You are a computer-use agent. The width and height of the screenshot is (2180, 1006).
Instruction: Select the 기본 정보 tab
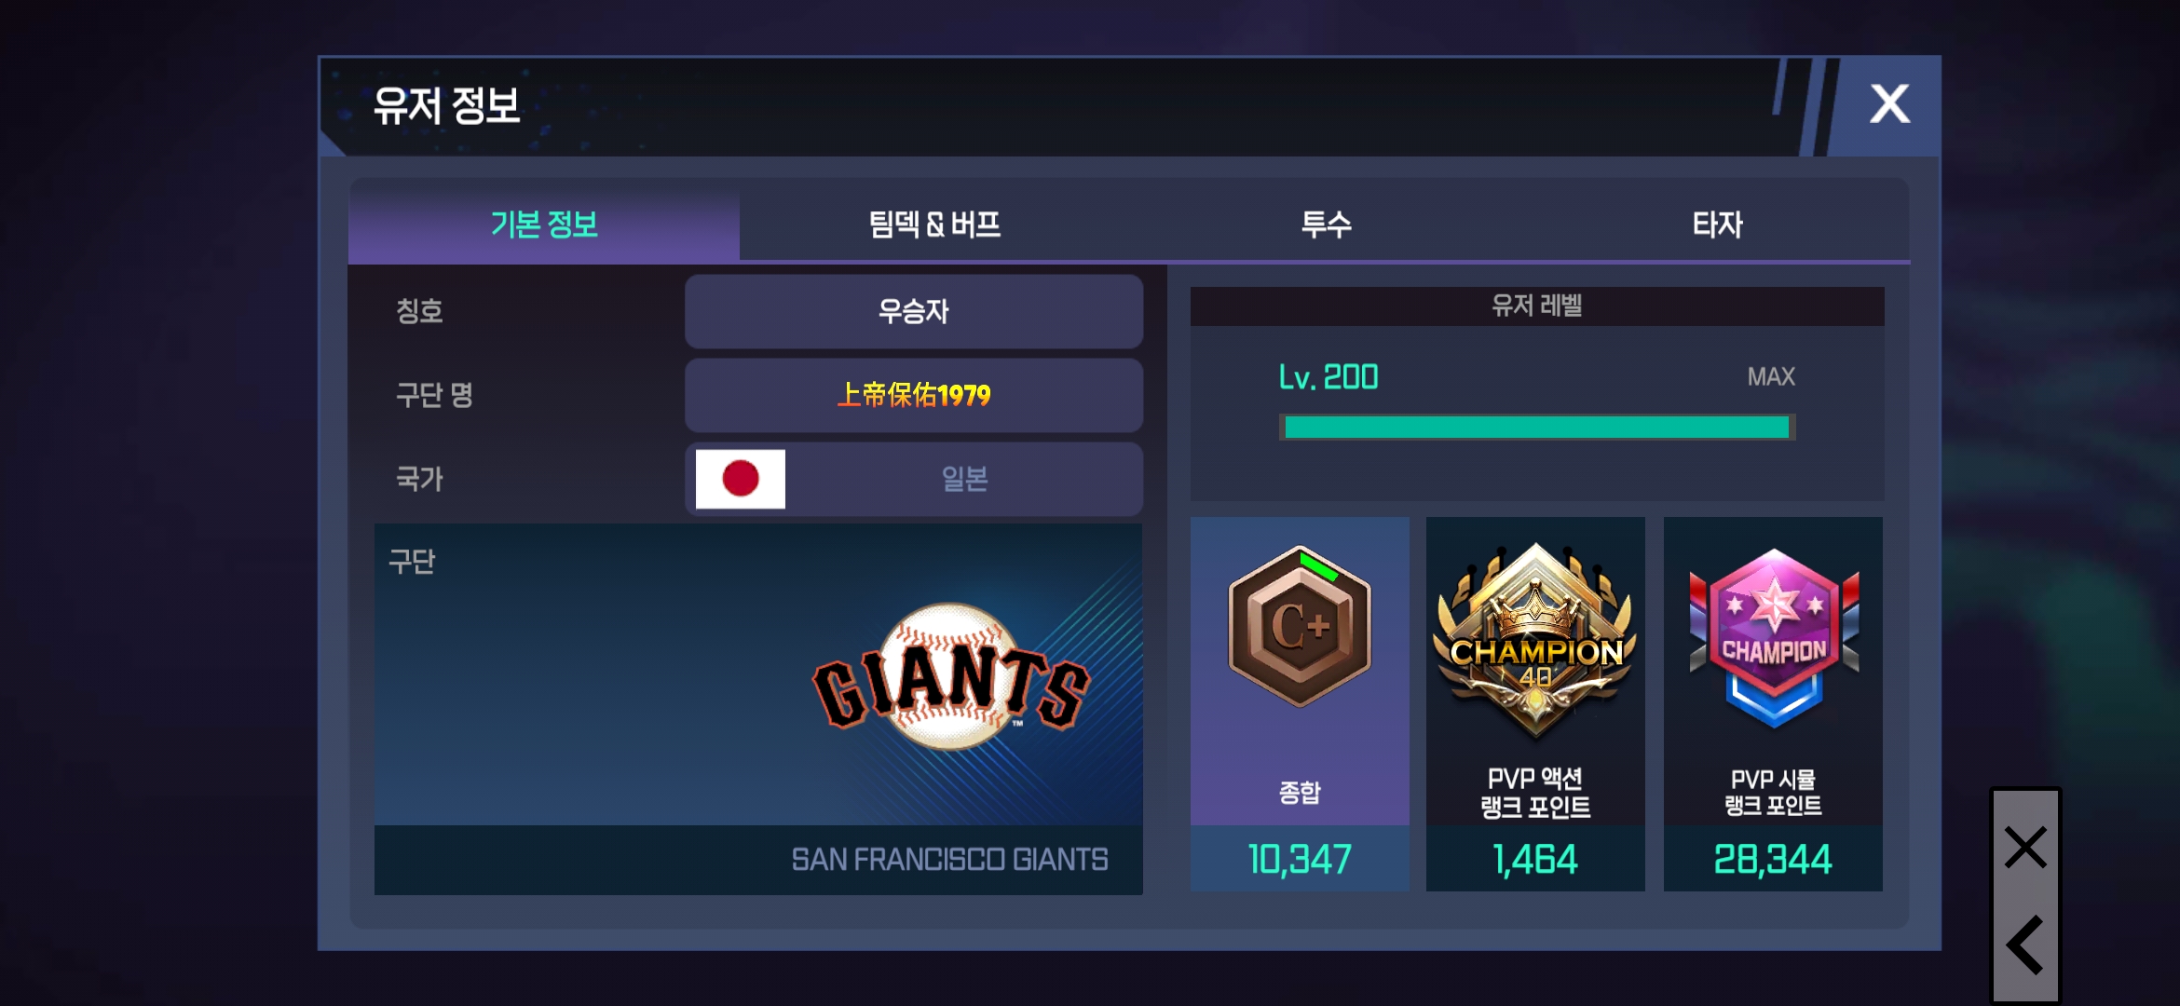click(x=544, y=224)
